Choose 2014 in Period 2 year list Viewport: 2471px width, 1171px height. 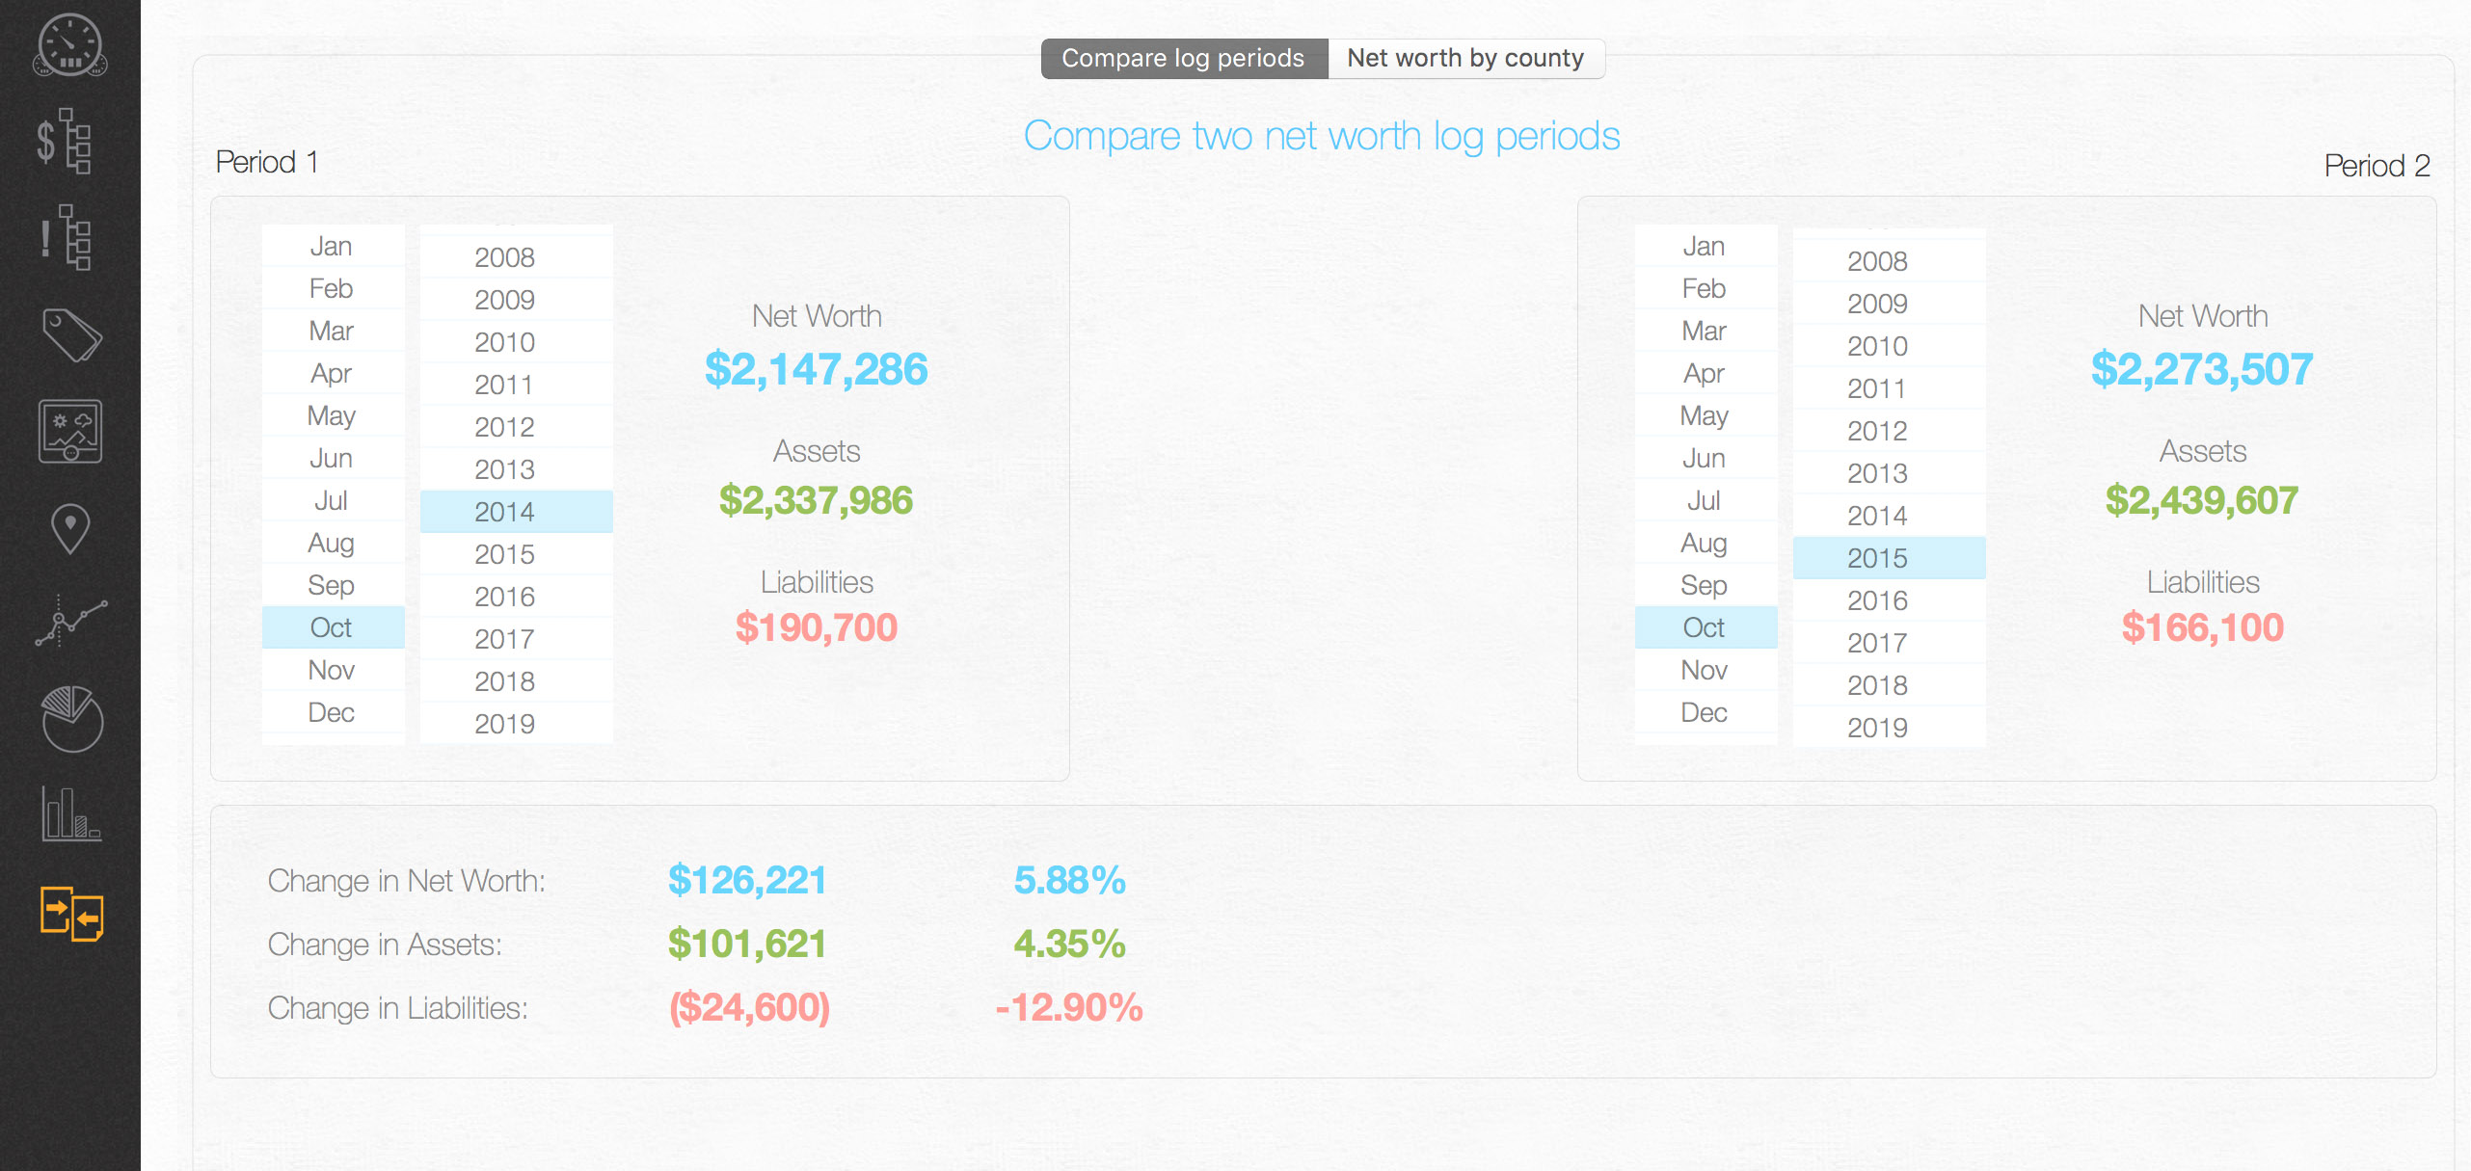click(1889, 516)
